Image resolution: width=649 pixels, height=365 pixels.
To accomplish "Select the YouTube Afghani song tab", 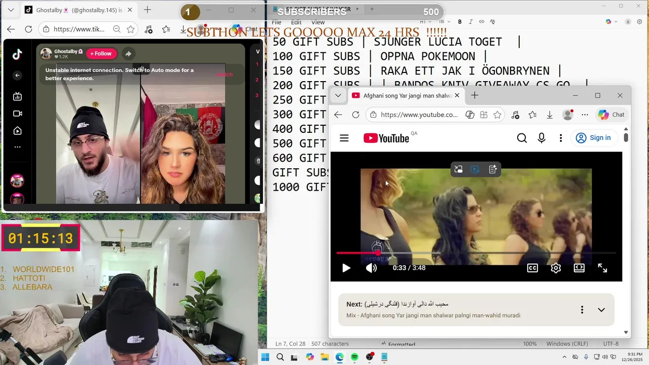I will tap(405, 95).
